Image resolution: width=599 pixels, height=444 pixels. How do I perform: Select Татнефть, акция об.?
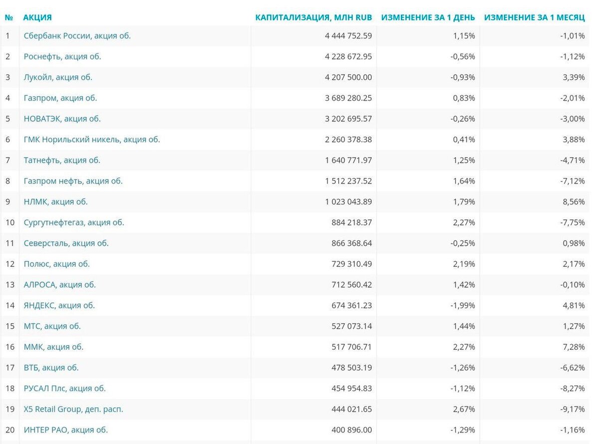point(62,160)
